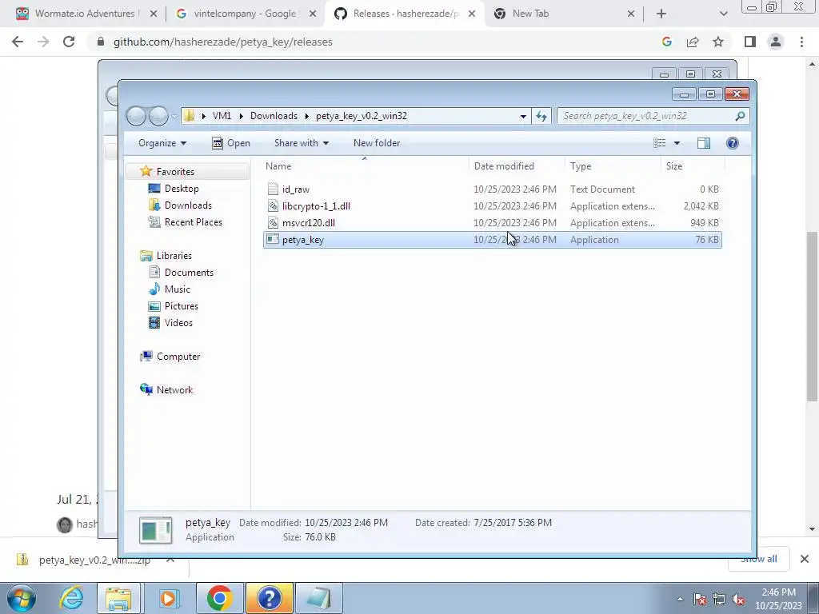Click the change view icon
Image resolution: width=819 pixels, height=614 pixels.
tap(660, 143)
